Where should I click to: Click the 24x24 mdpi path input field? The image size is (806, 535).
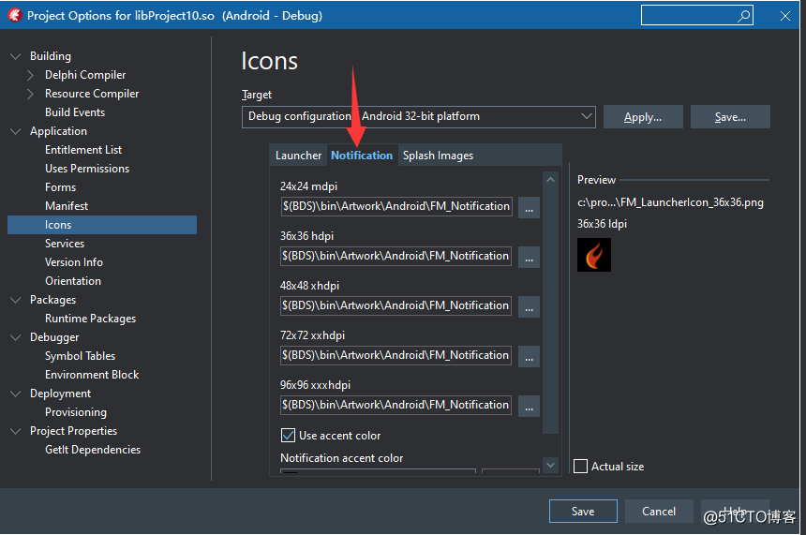[396, 206]
